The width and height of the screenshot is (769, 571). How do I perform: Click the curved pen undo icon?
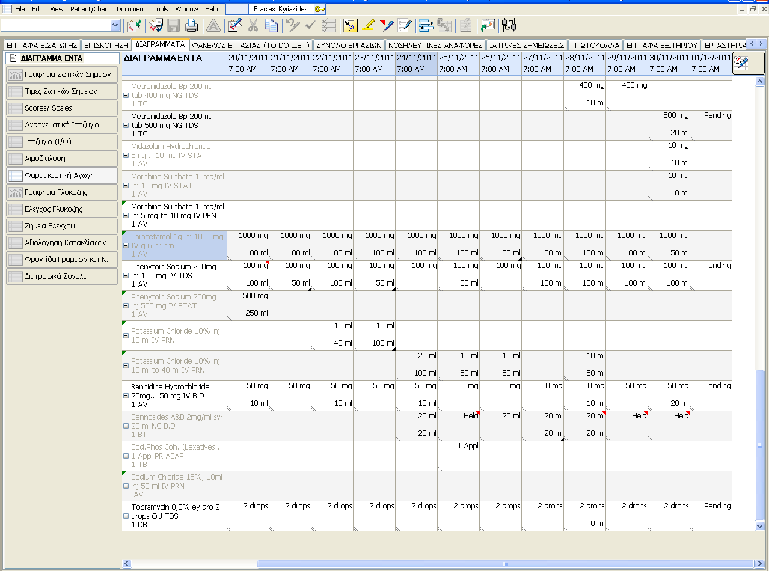292,25
